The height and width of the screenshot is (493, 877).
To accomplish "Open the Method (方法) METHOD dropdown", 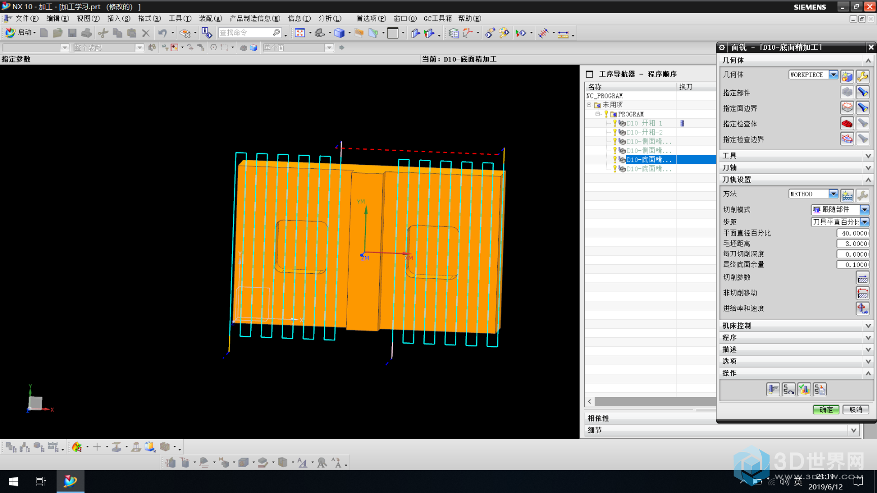I will 833,194.
